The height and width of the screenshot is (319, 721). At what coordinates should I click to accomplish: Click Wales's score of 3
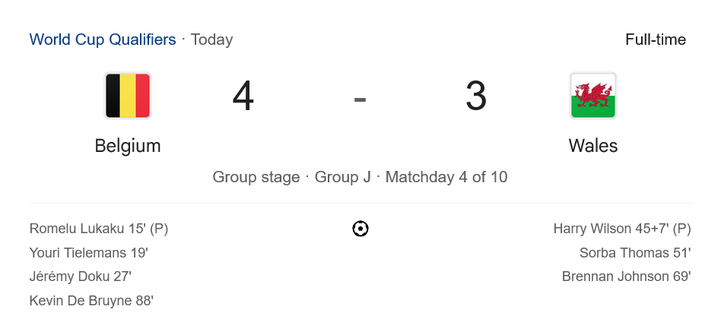(x=476, y=97)
